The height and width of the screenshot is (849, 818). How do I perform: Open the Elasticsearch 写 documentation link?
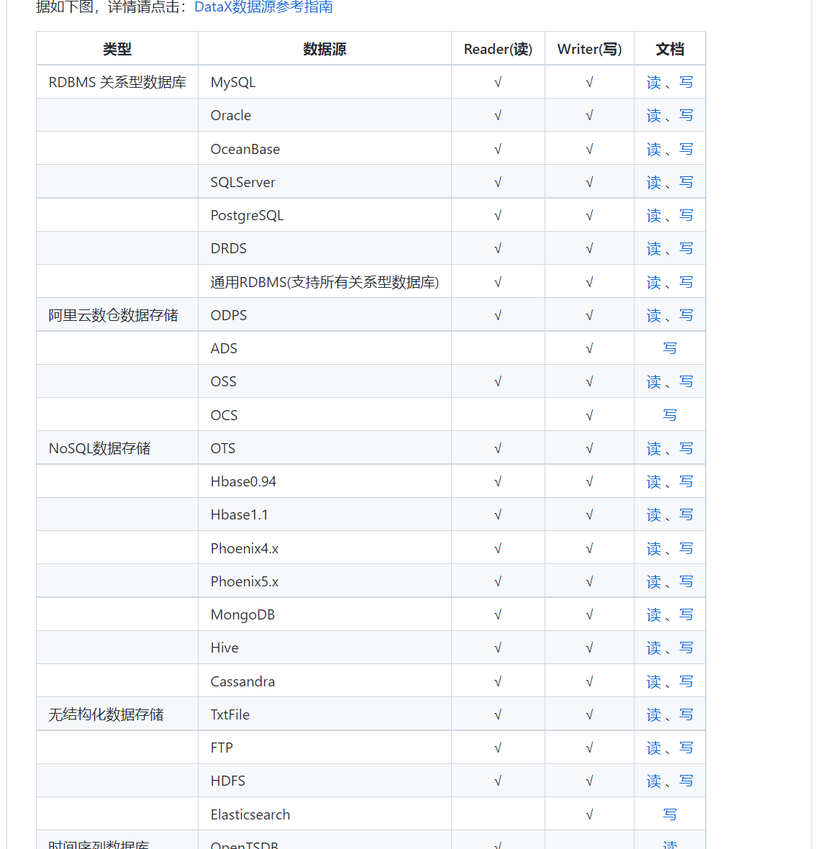(670, 814)
